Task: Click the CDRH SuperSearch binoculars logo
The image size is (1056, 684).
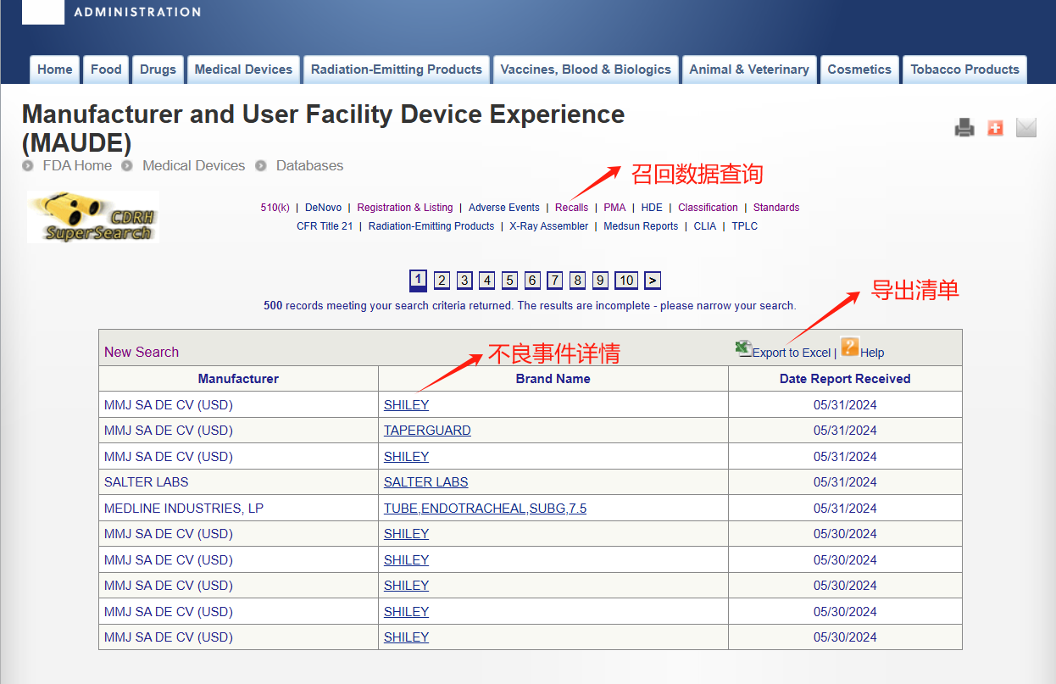Action: coord(93,217)
